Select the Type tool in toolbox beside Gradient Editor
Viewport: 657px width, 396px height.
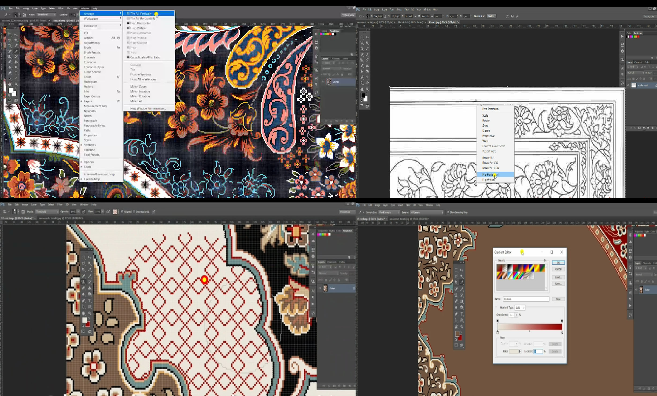[462, 314]
